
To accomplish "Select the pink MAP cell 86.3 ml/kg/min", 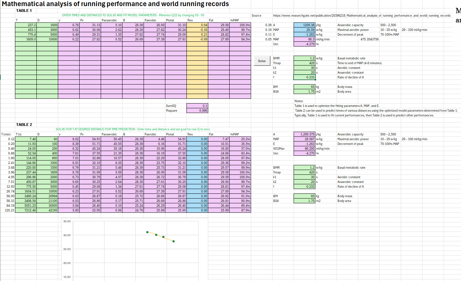I will [304, 39].
